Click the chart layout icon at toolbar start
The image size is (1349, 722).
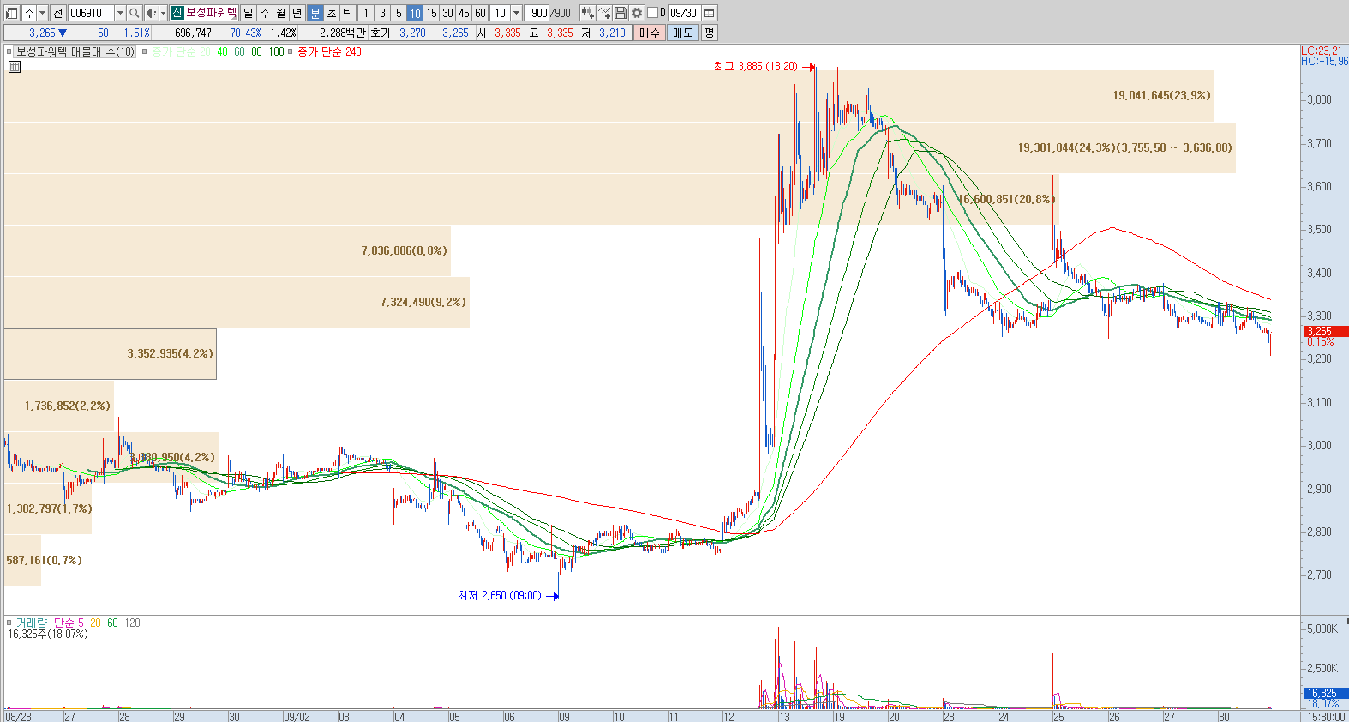pyautogui.click(x=12, y=13)
